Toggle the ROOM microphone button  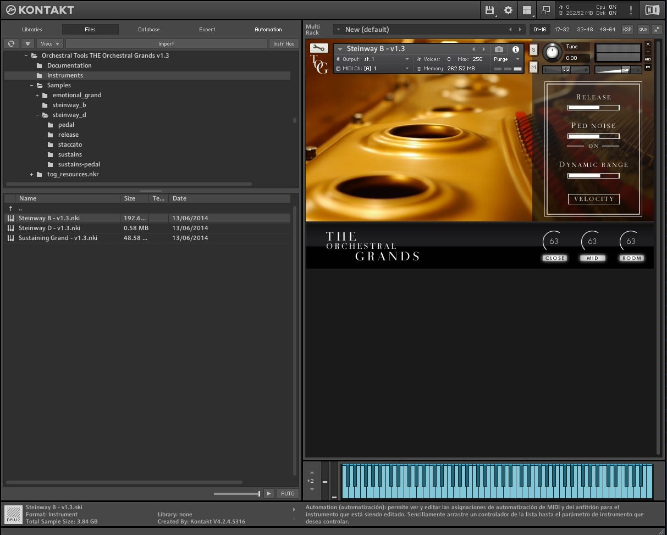coord(631,258)
